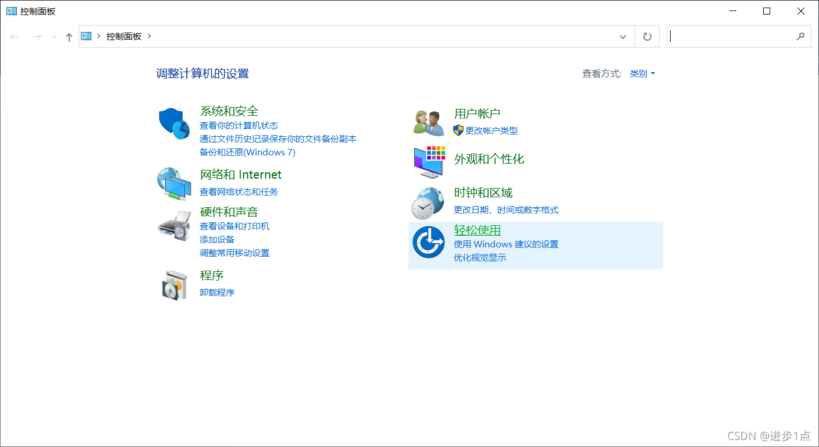
Task: Open the Network and Internet globe icon
Action: coord(175,184)
